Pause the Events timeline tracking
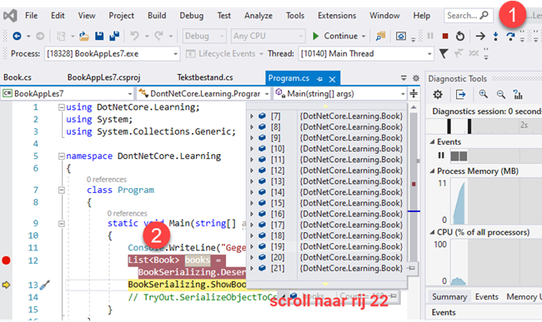Image resolution: width=542 pixels, height=322 pixels. tap(441, 156)
